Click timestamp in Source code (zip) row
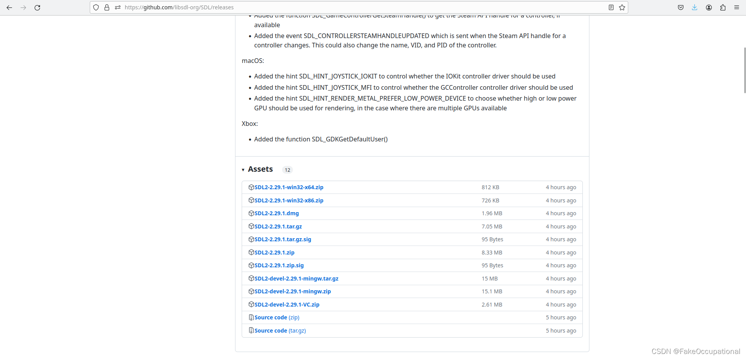Viewport: 746px width, 359px height. [x=561, y=317]
